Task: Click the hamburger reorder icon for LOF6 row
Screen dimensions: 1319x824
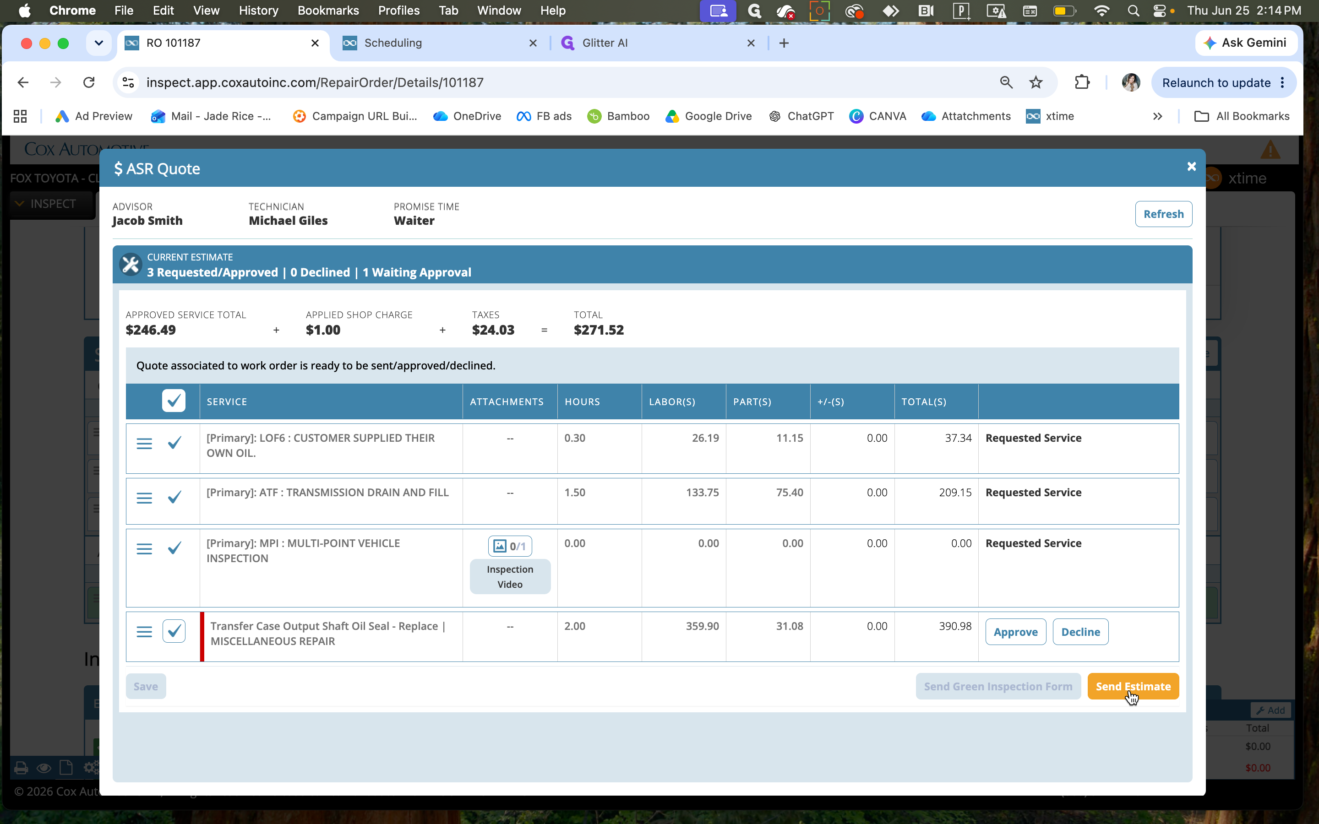Action: click(x=144, y=444)
